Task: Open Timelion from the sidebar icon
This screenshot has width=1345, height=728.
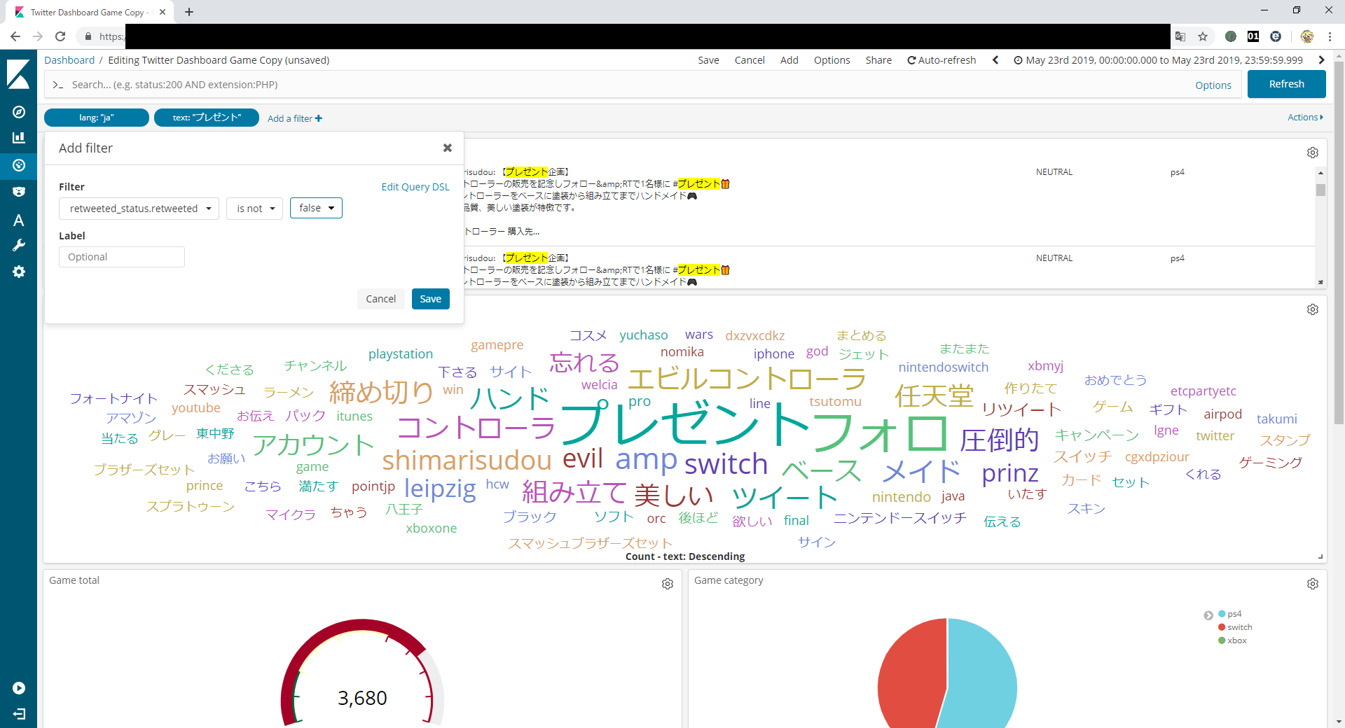Action: click(19, 192)
